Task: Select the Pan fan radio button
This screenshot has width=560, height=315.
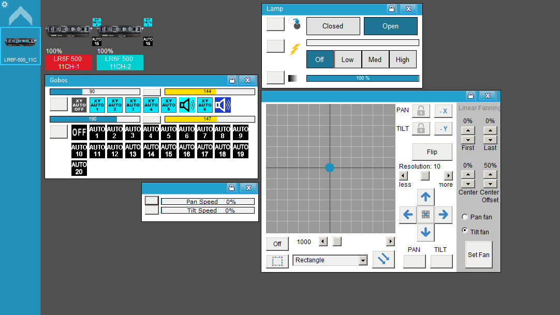Action: (x=465, y=217)
